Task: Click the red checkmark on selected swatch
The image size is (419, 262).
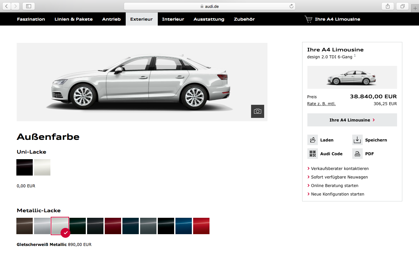Action: coord(66,233)
